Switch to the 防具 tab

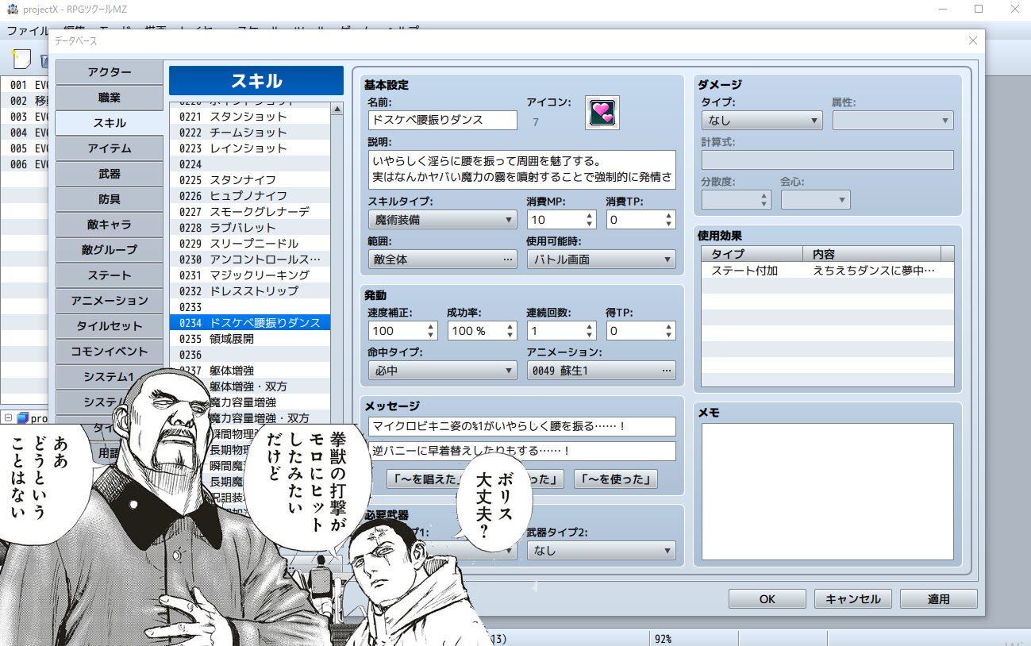pyautogui.click(x=110, y=198)
